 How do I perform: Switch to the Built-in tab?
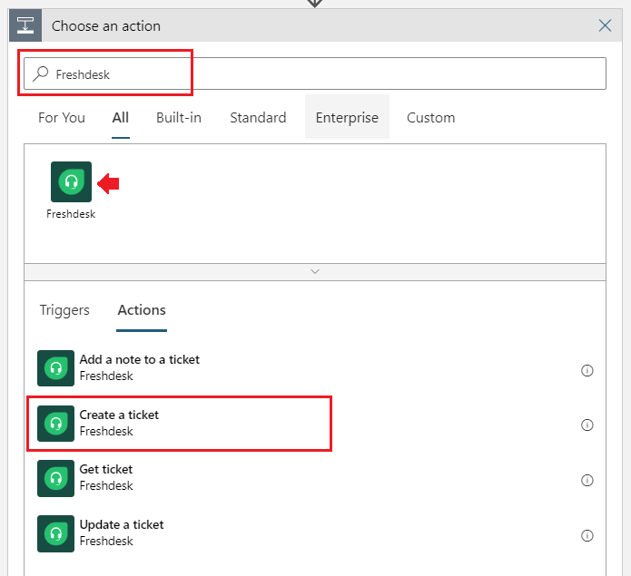[x=179, y=118]
